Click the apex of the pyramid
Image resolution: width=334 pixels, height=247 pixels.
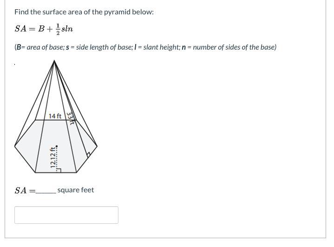[54, 61]
